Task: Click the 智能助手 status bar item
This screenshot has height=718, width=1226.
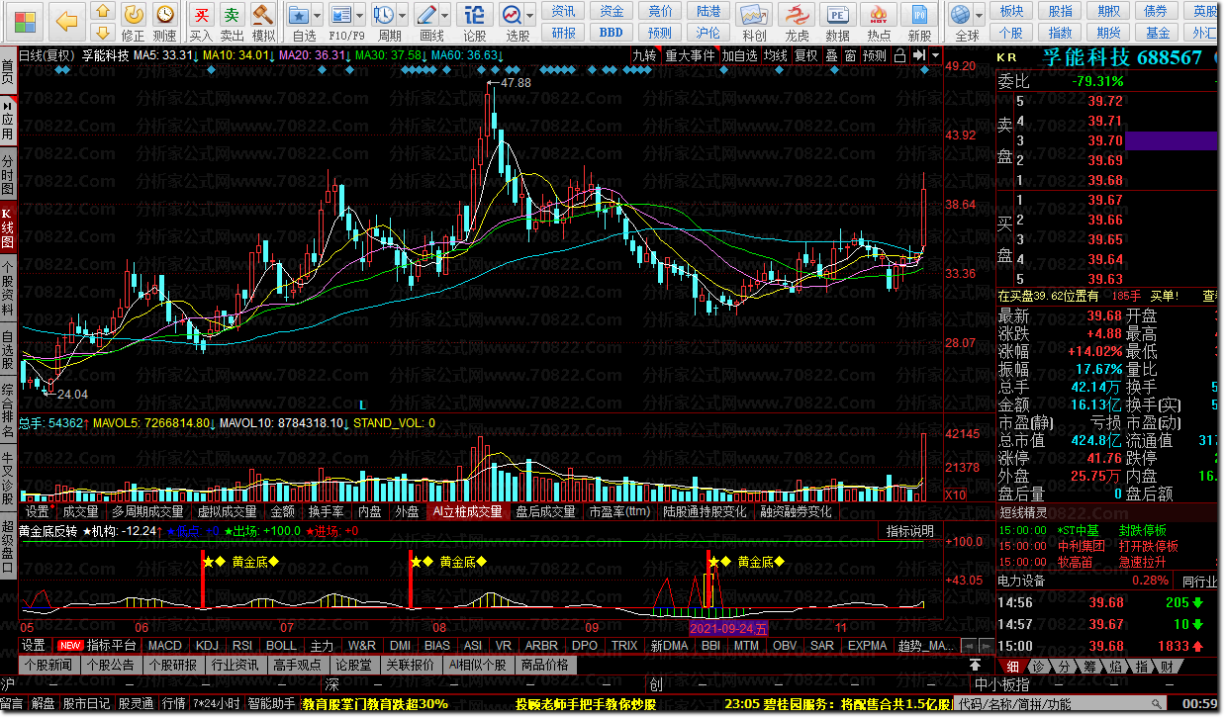Action: pos(271,704)
